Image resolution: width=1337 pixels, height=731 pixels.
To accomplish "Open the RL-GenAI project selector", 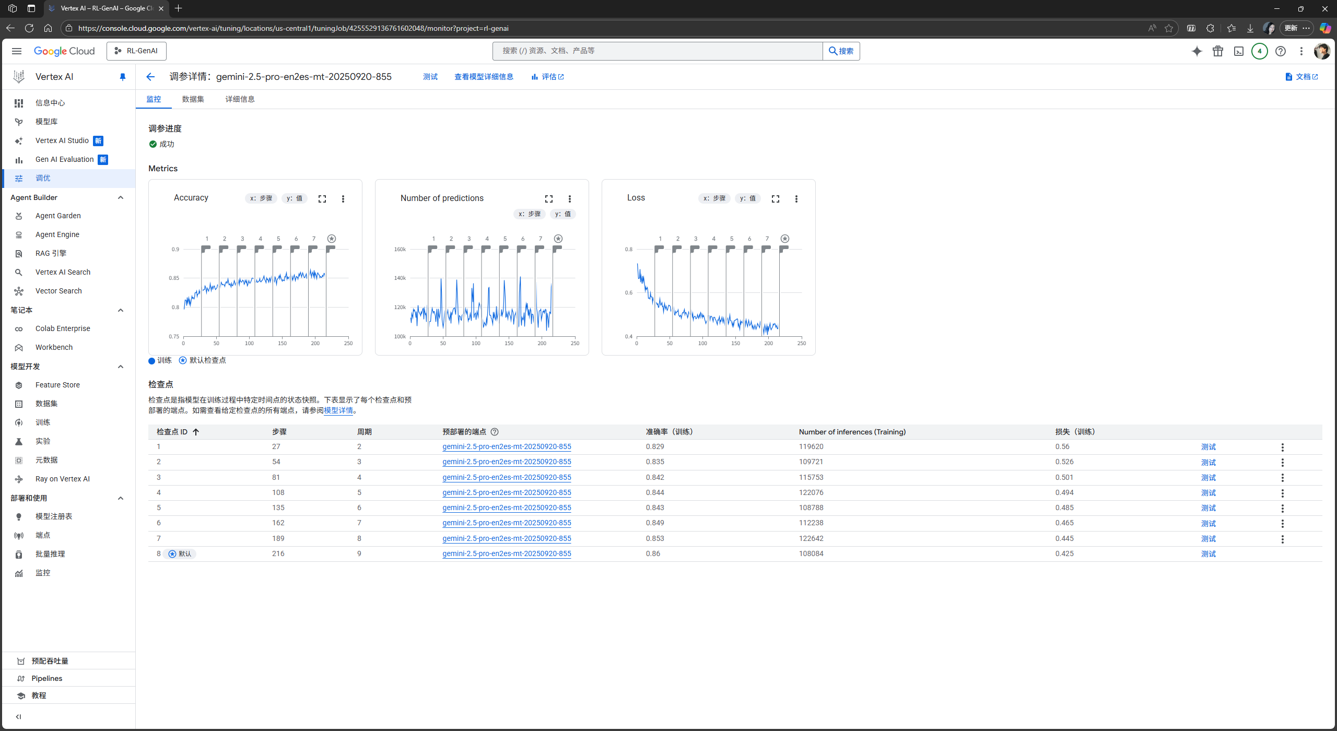I will (x=136, y=51).
